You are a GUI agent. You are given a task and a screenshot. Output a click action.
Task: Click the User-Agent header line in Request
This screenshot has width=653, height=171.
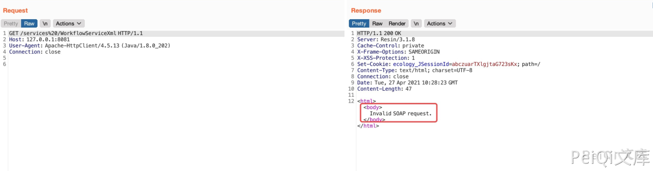[x=90, y=46]
